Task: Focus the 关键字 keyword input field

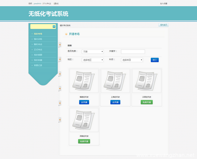Action: pyautogui.click(x=133, y=51)
